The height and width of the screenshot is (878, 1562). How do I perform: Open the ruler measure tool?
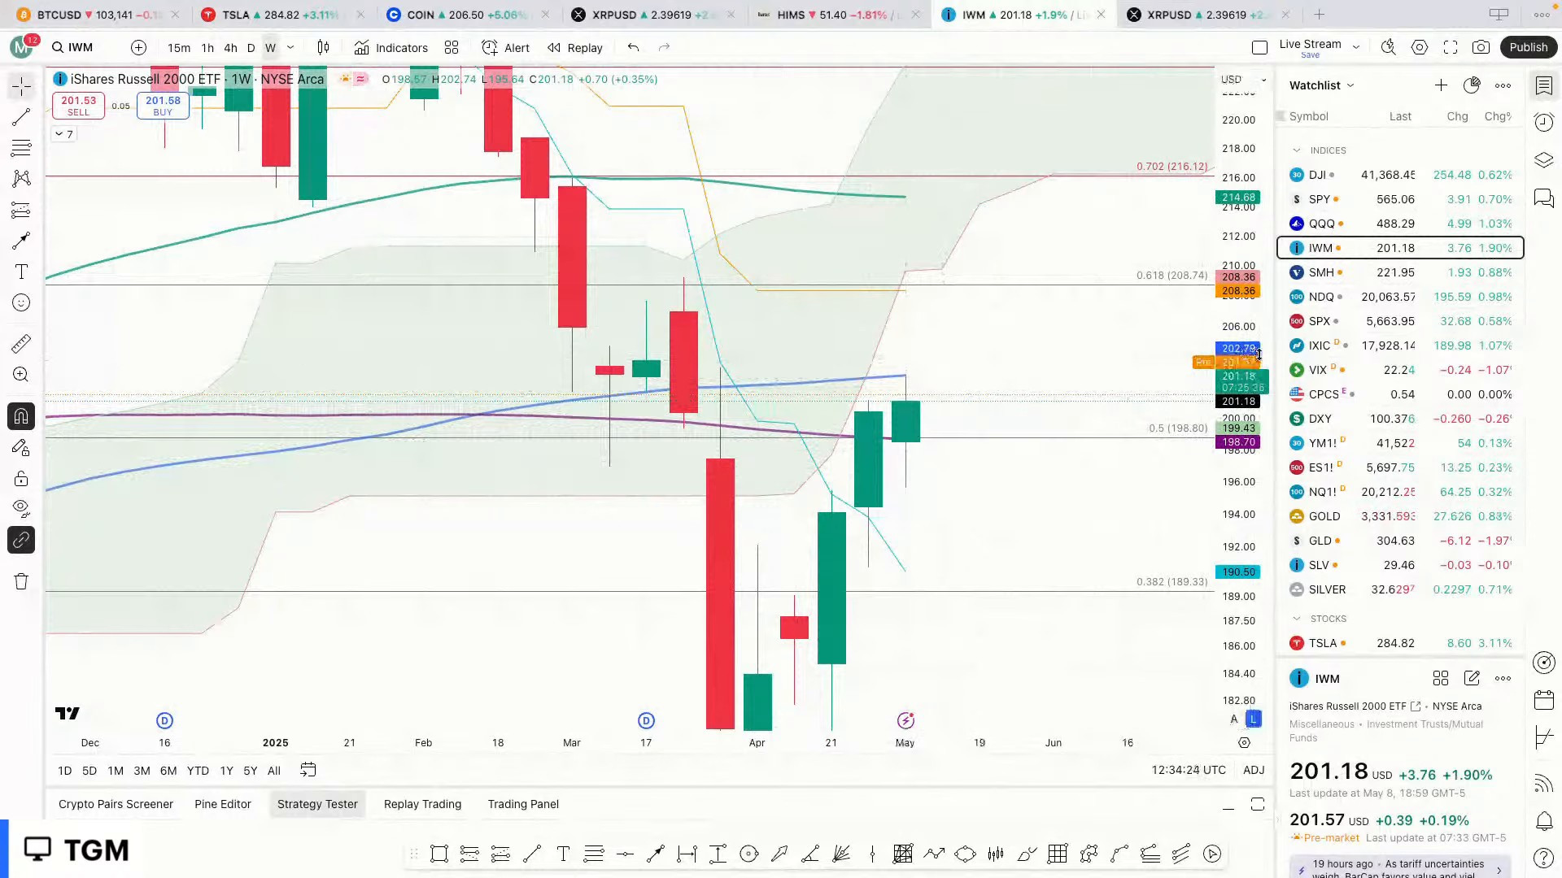21,344
